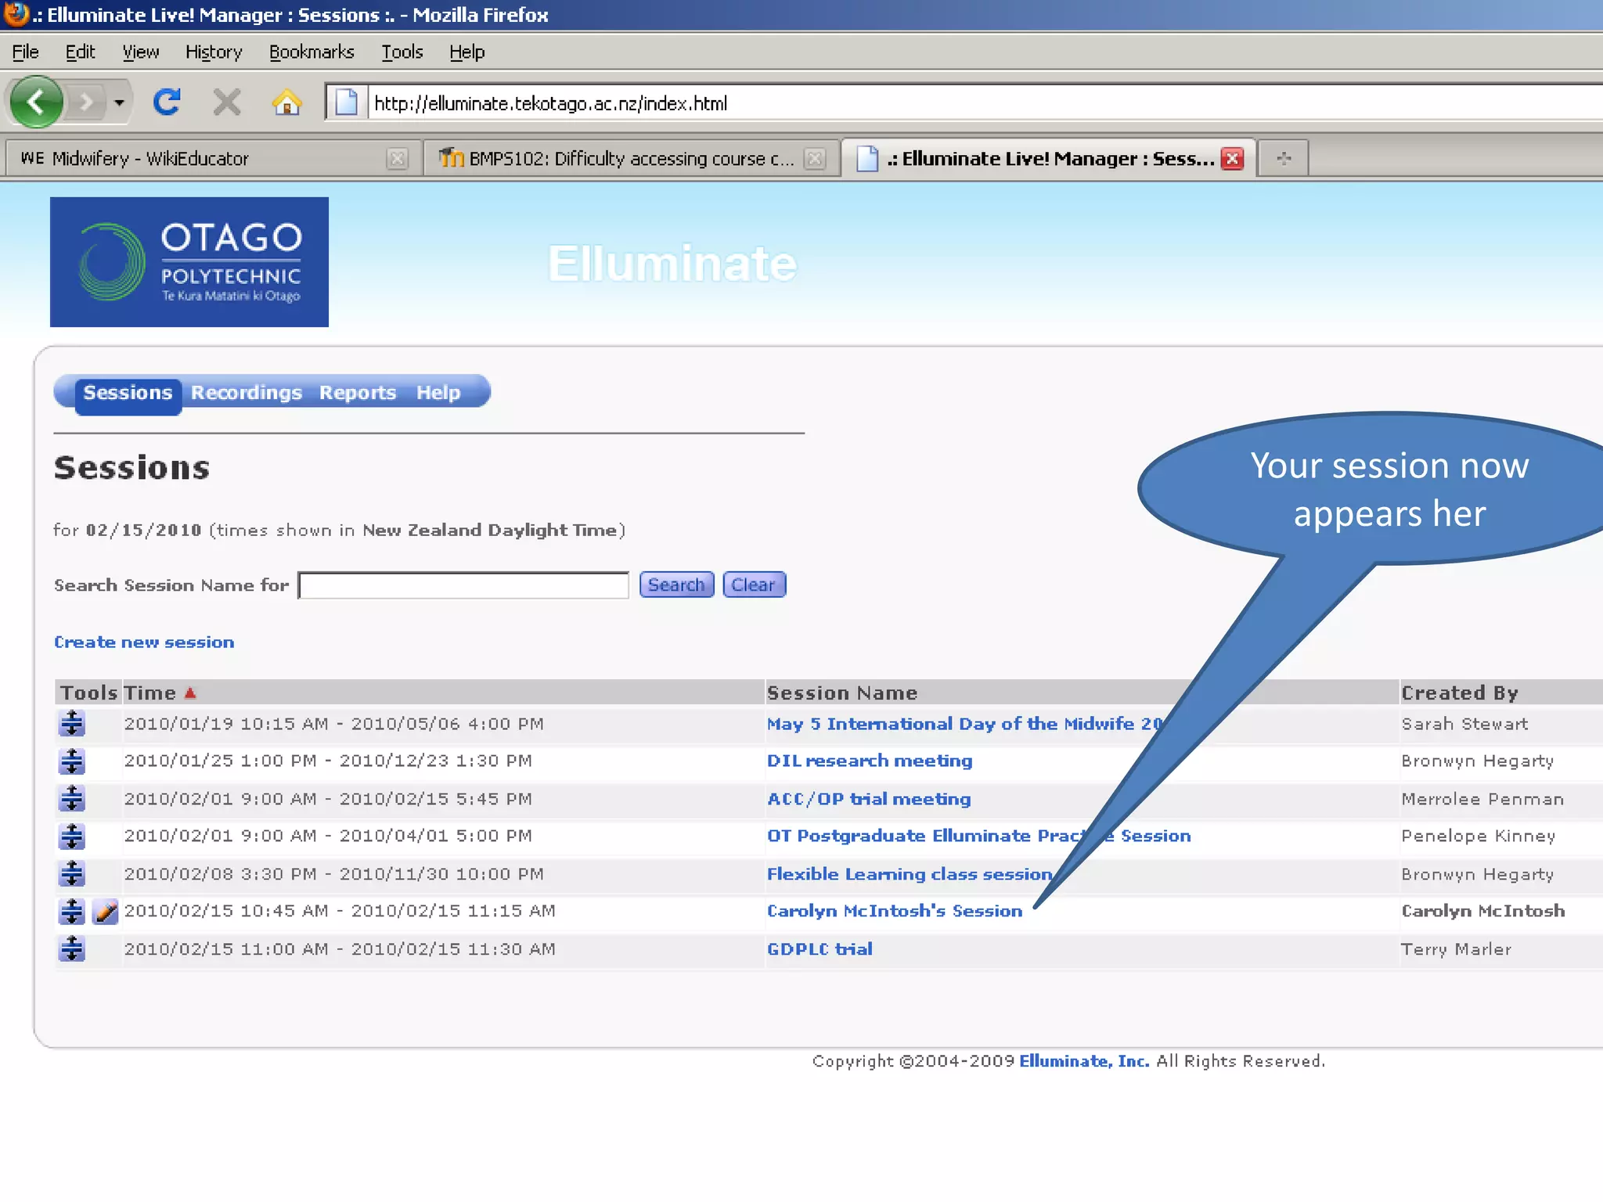Screen dimensions: 1603x1202
Task: Open the History menu
Action: [x=213, y=52]
